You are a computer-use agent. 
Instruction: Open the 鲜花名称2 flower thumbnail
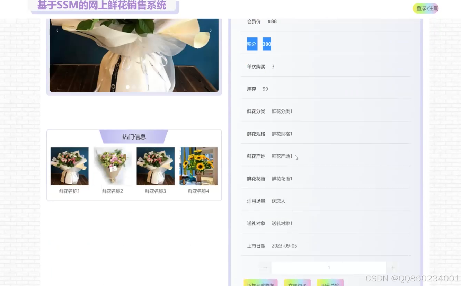(112, 166)
